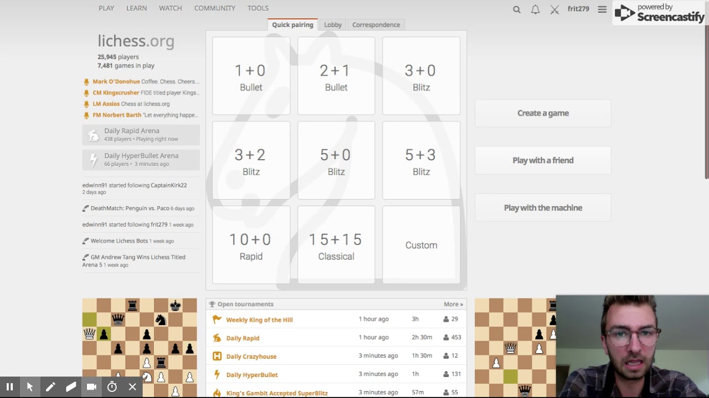Image resolution: width=709 pixels, height=398 pixels.
Task: Close the Screencastify drawing toolbar
Action: click(132, 387)
